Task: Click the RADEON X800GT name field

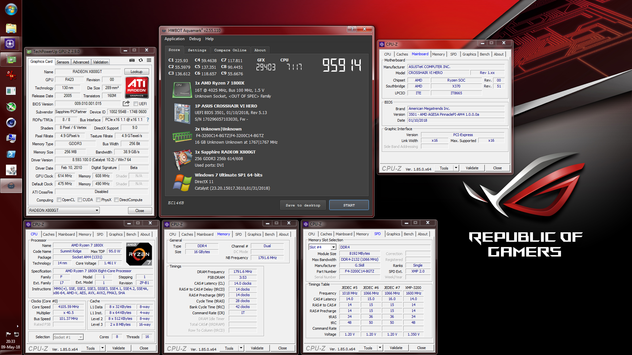Action: click(87, 72)
